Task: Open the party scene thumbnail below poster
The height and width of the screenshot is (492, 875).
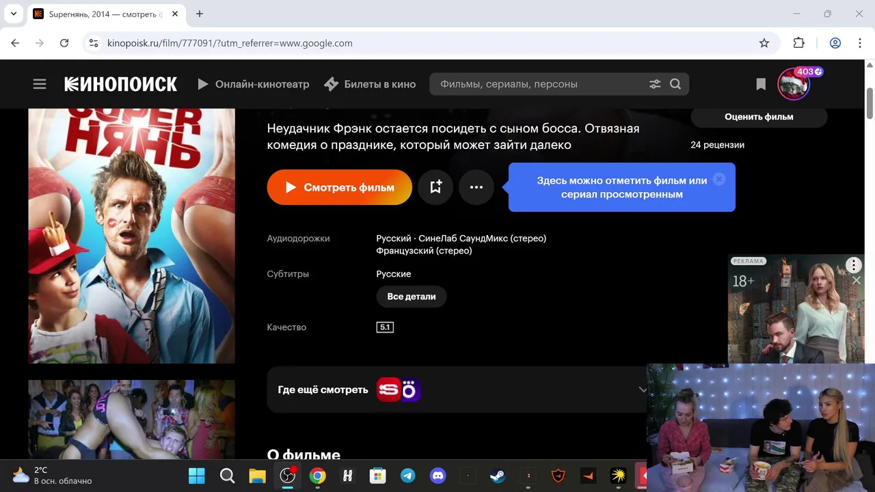Action: click(x=131, y=420)
